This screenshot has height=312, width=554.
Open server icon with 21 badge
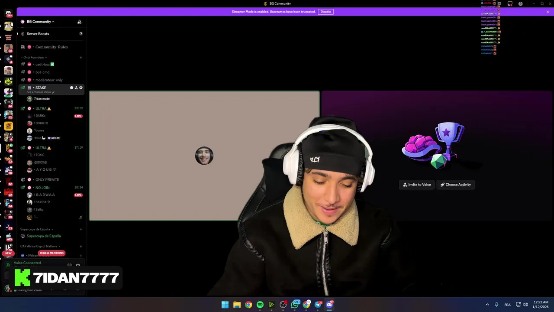(8, 225)
